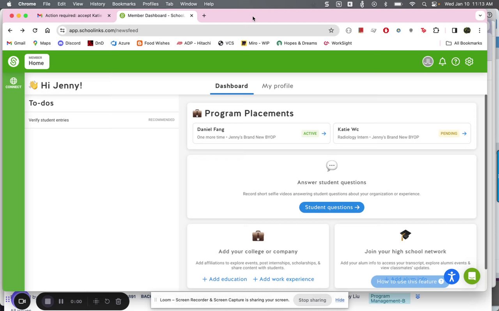Open Discord bookmark
499x311 pixels.
pos(69,43)
